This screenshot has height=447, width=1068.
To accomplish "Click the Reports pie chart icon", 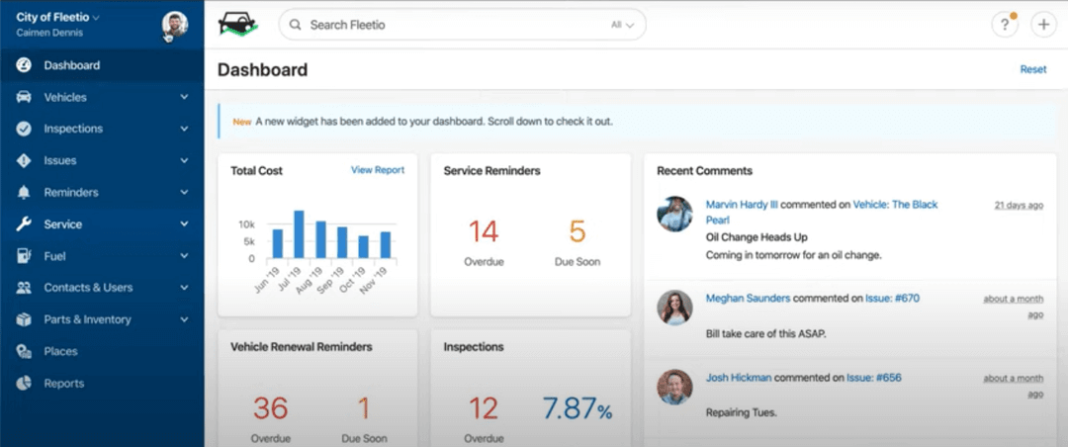I will point(24,383).
